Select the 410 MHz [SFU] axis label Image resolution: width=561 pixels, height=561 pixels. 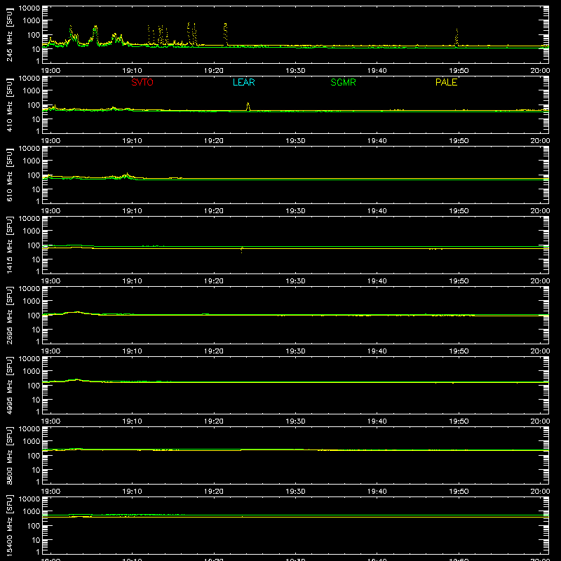(9, 104)
